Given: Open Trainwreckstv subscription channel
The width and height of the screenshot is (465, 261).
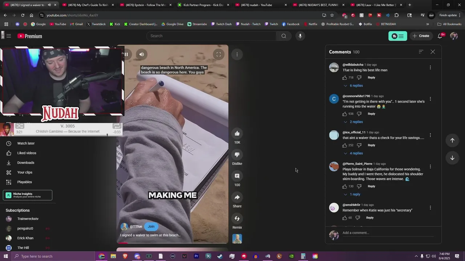Looking at the screenshot, I should (28, 219).
